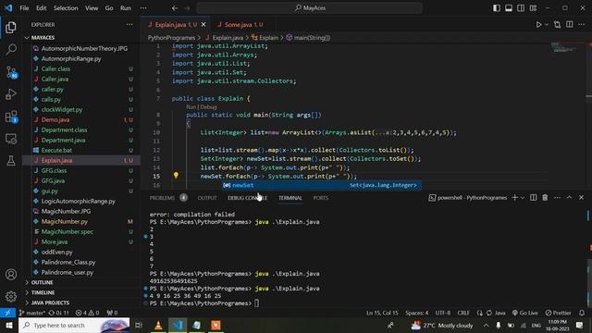
Task: Toggle primary side bar layout
Action: [497, 8]
